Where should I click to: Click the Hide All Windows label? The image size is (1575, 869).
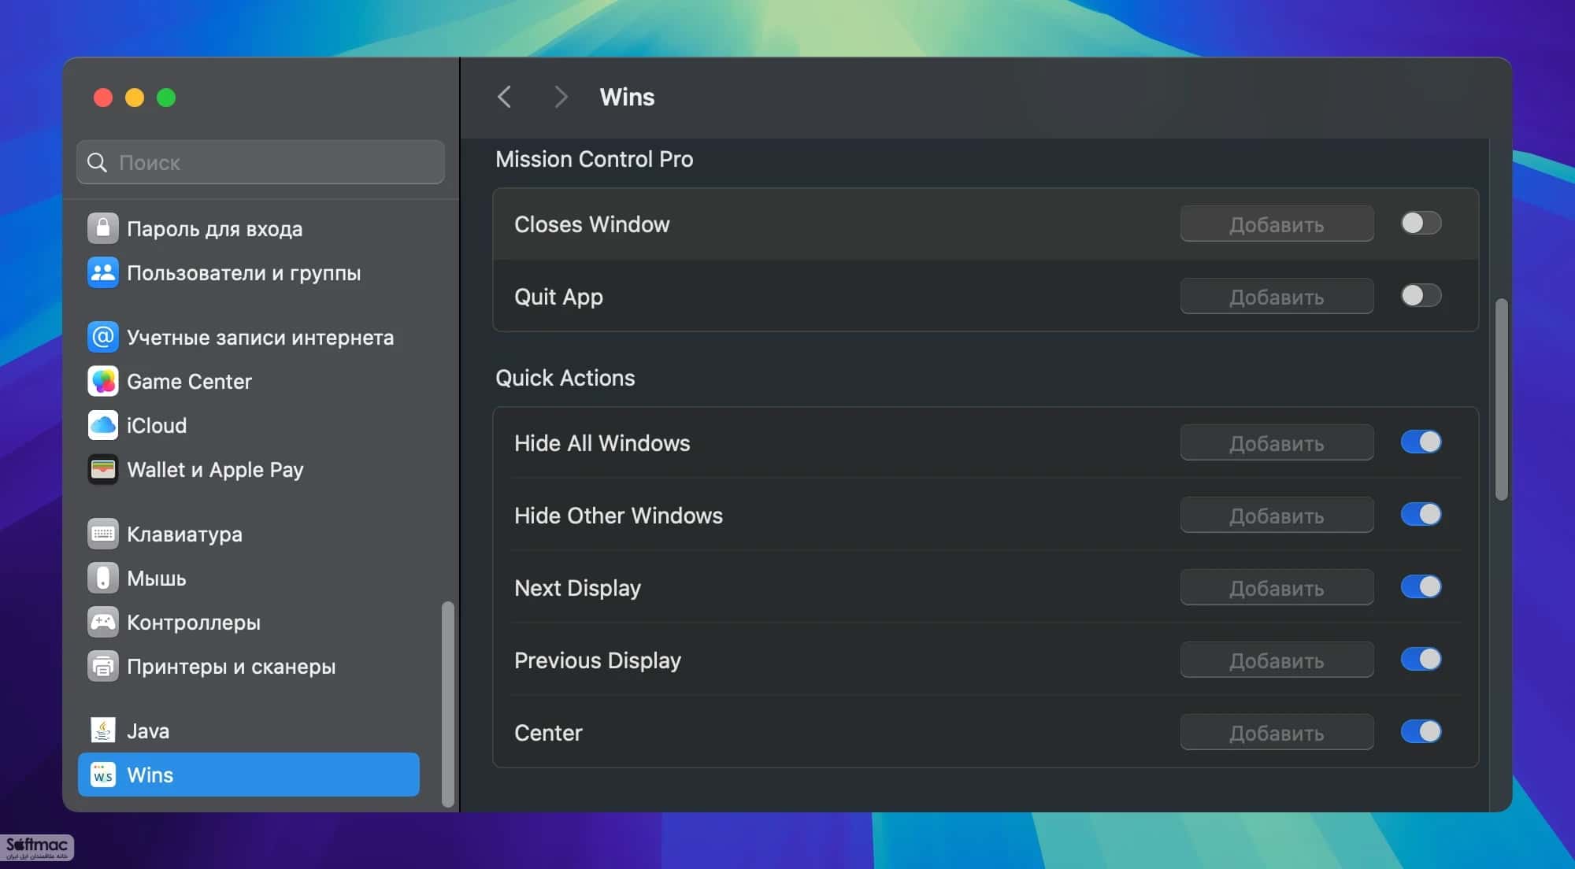click(x=602, y=443)
